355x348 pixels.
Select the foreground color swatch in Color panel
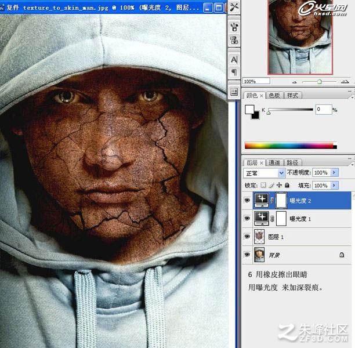coord(249,110)
